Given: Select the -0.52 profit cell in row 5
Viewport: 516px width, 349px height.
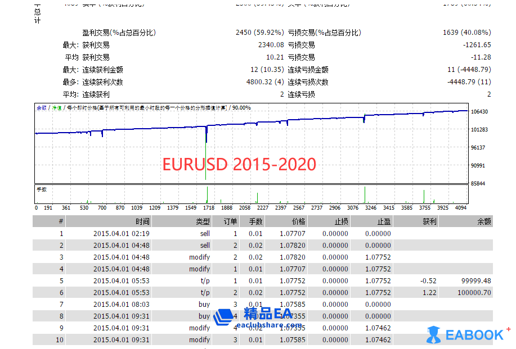Looking at the screenshot, I should coord(428,280).
